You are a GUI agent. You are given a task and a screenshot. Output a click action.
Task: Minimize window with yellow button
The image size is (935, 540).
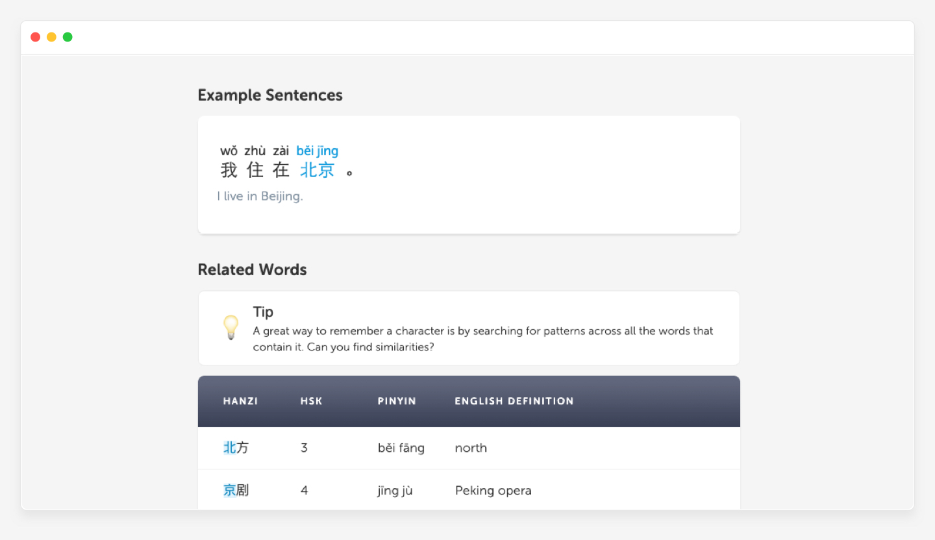pos(51,37)
